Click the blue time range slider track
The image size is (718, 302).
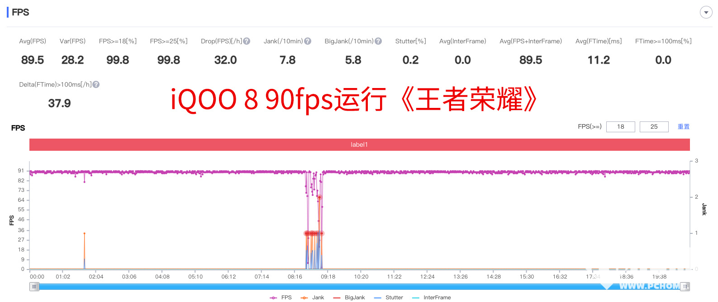(360, 287)
